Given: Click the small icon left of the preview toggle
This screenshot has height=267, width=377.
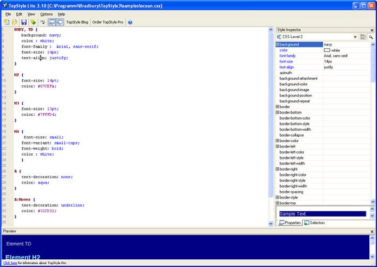Looking at the screenshot, I should (43, 22).
